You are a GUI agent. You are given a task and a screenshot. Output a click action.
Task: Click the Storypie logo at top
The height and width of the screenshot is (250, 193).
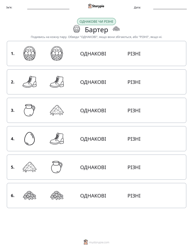96,6
